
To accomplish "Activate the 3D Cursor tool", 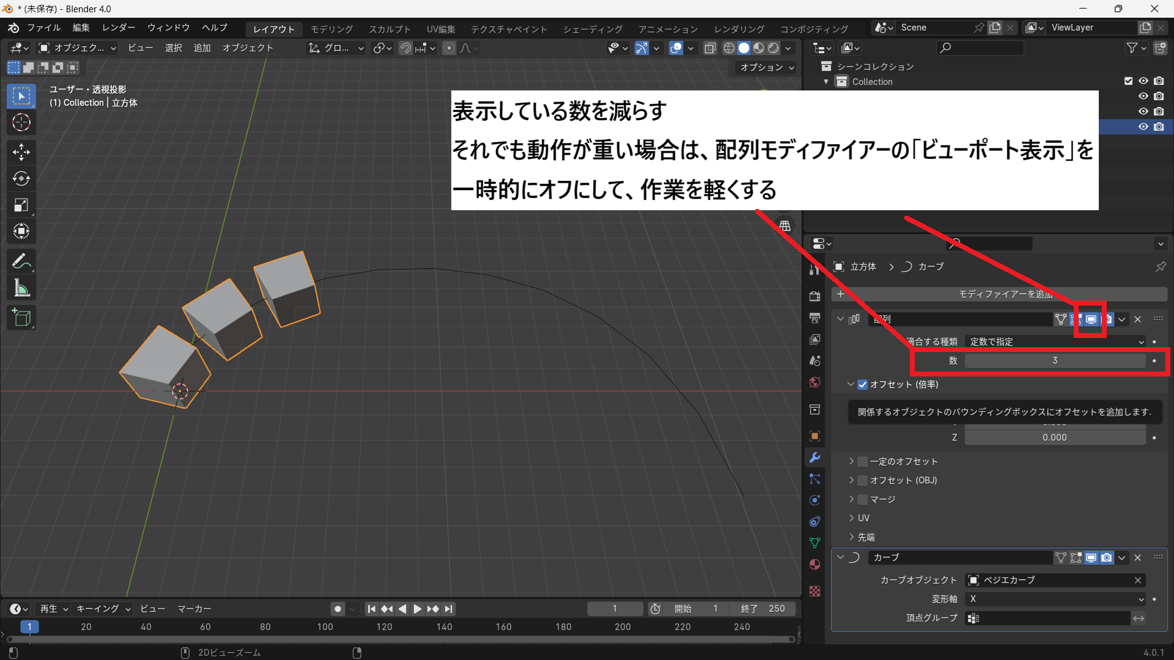I will pyautogui.click(x=21, y=123).
